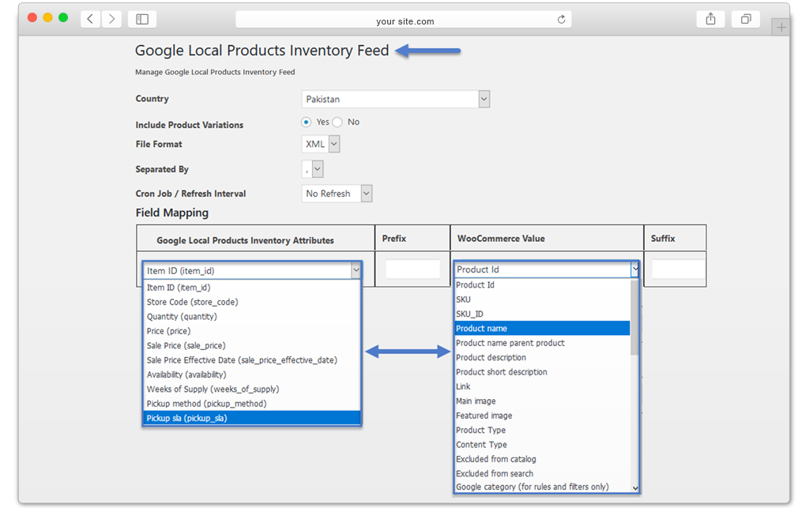This screenshot has width=809, height=508.
Task: Click the scroll-down arrow of the value list
Action: (635, 487)
